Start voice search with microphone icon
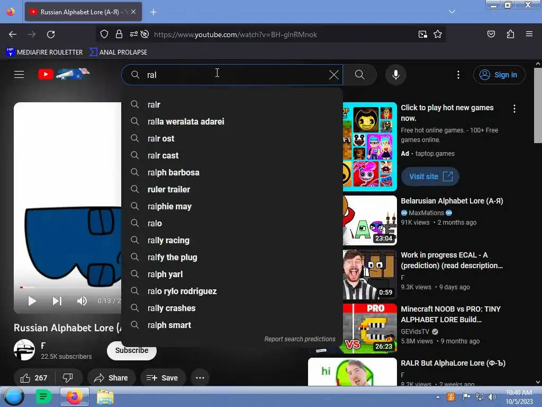The width and height of the screenshot is (542, 407). [396, 75]
